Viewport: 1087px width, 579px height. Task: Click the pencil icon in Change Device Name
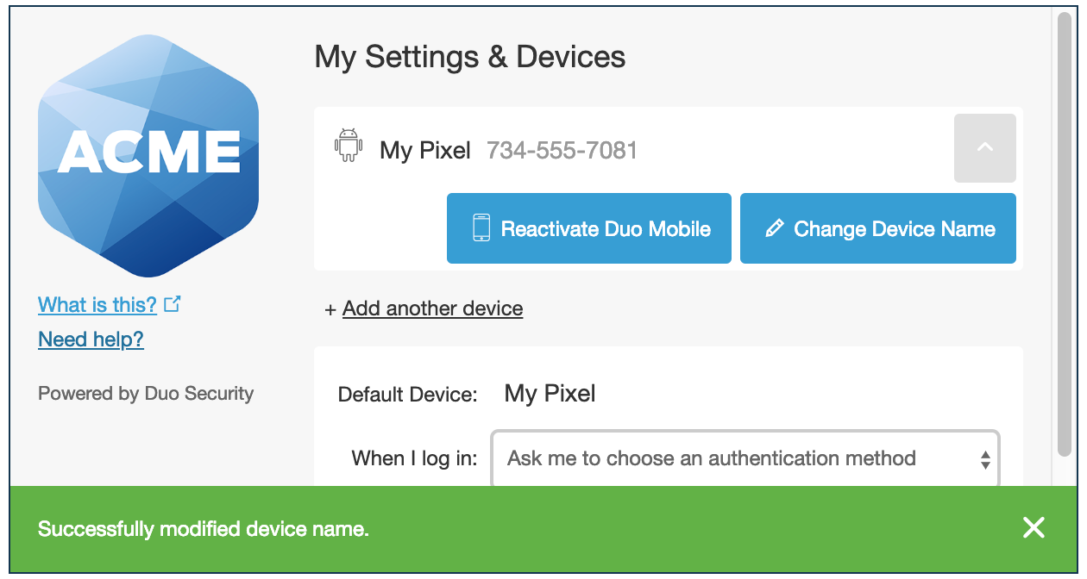pyautogui.click(x=775, y=228)
